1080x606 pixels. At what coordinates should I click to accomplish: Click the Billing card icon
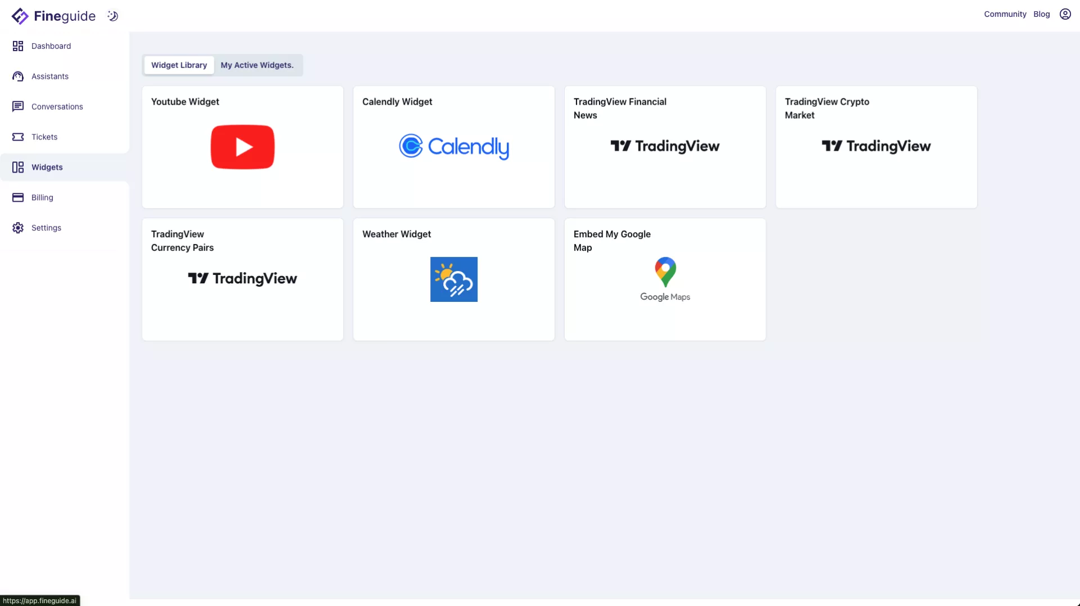[x=18, y=198]
